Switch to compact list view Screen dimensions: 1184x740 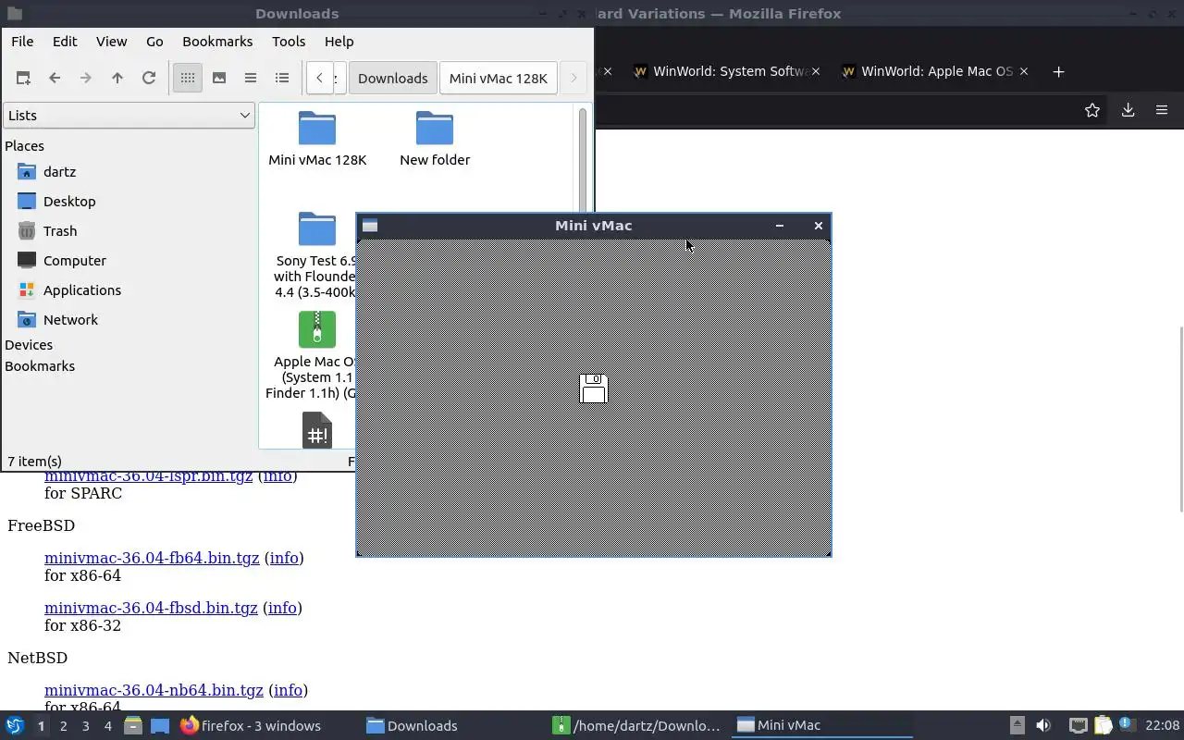click(251, 78)
